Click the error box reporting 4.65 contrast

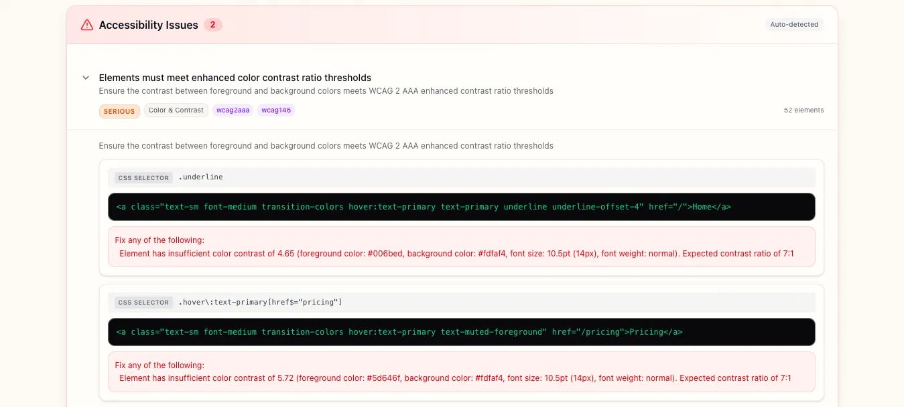coord(461,247)
